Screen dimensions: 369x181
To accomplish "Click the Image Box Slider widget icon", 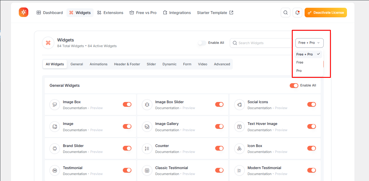I will (x=147, y=105).
